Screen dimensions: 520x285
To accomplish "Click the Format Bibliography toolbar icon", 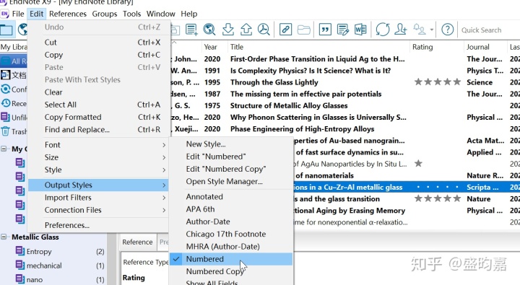I will pyautogui.click(x=343, y=30).
